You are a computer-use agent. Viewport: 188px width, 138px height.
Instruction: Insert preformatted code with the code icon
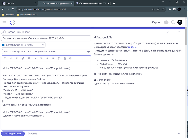pos(35,59)
